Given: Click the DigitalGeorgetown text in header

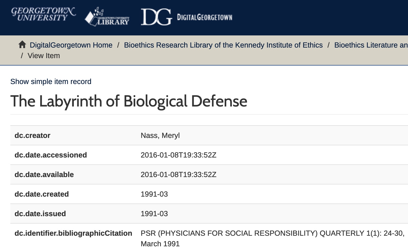Looking at the screenshot, I should [x=205, y=17].
